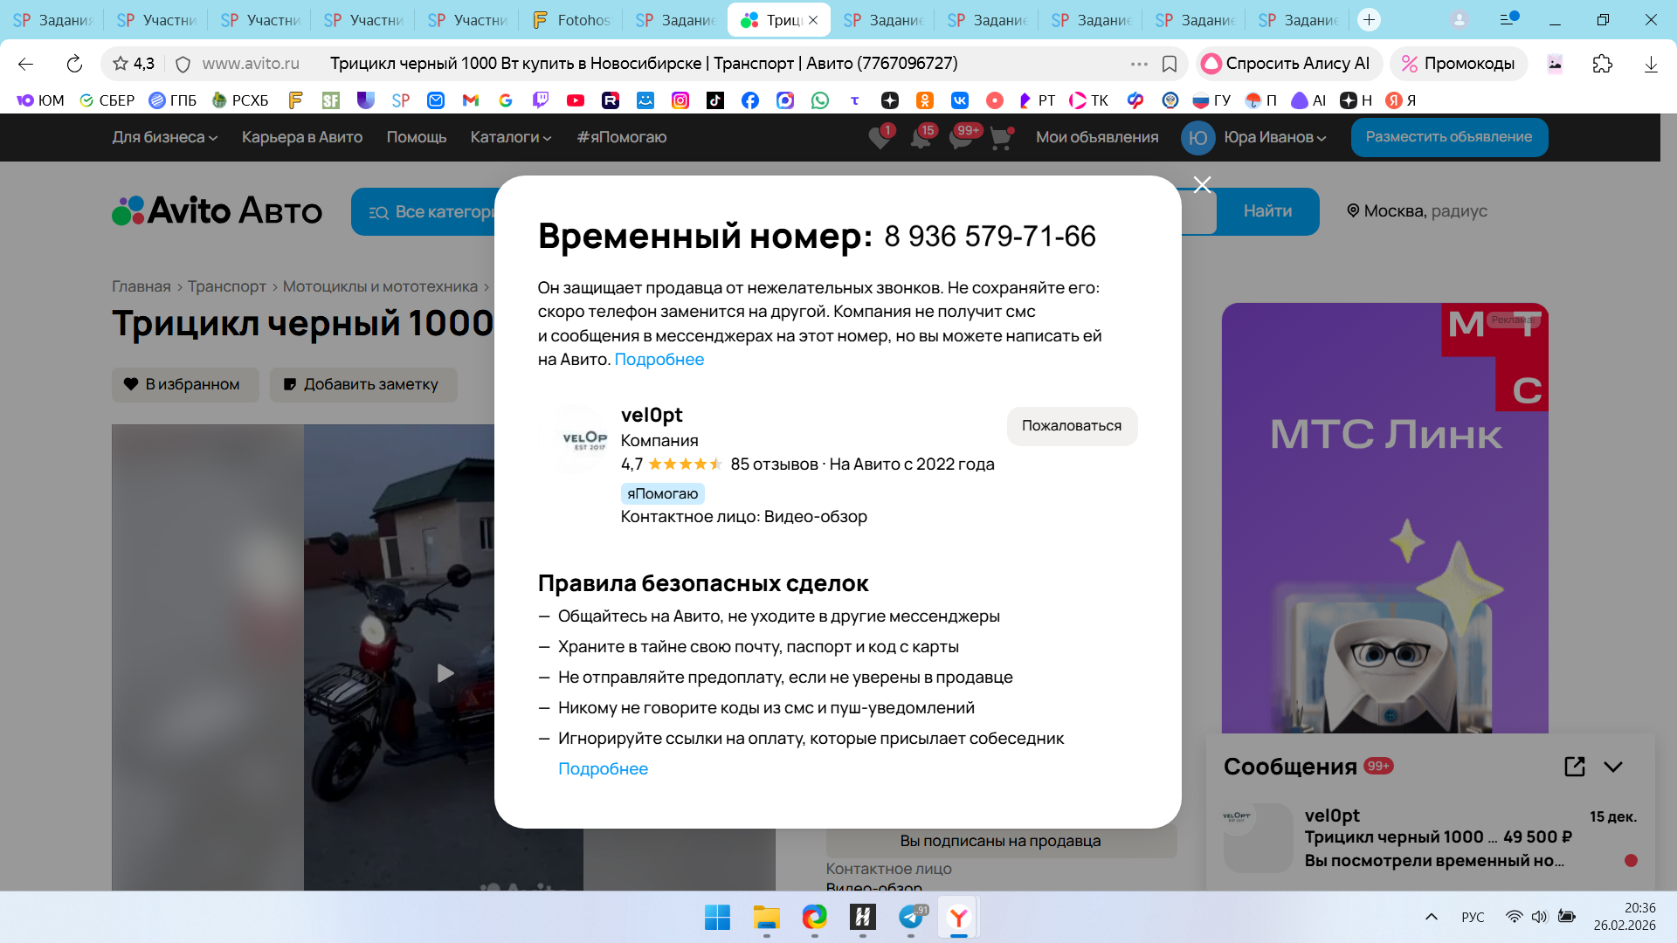Click page reload icon

coord(74,64)
